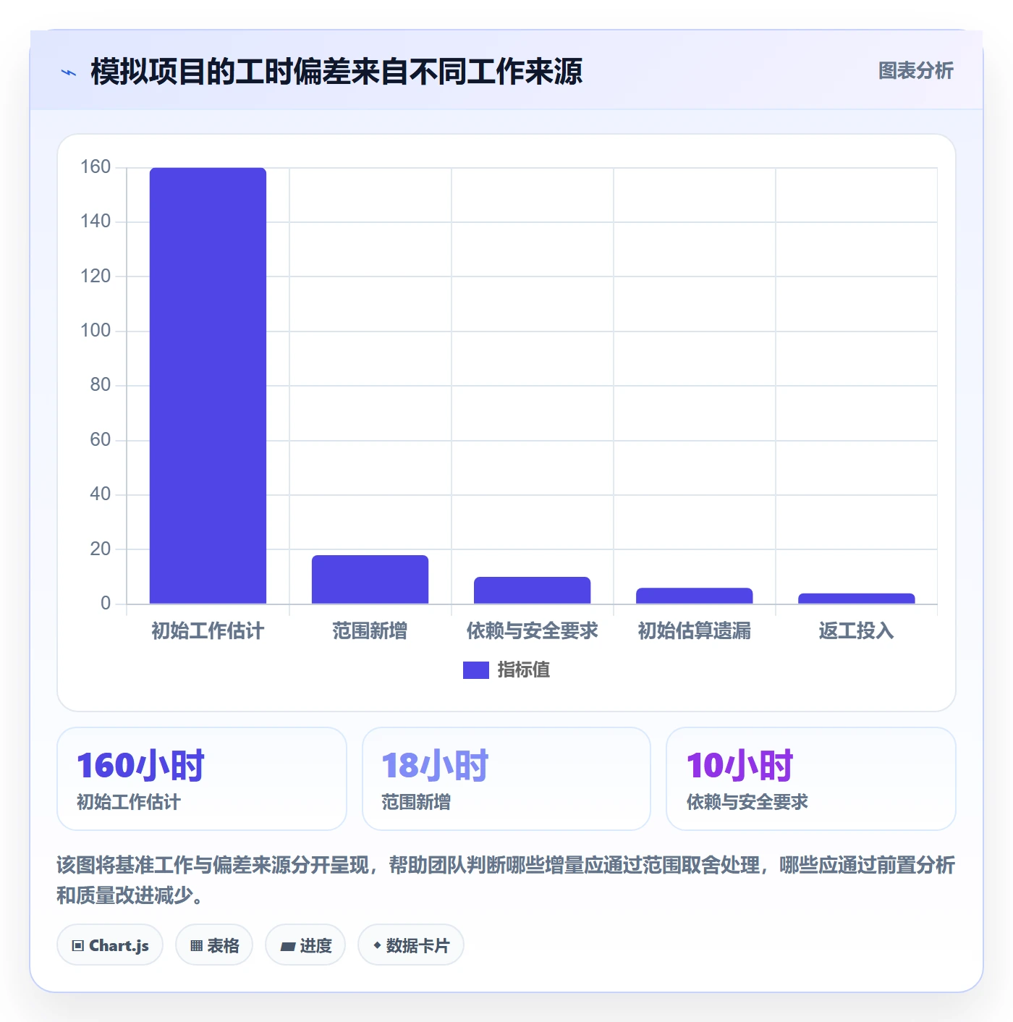Click the 18小时 data card value
Screen dimensions: 1013x1022
click(x=435, y=766)
